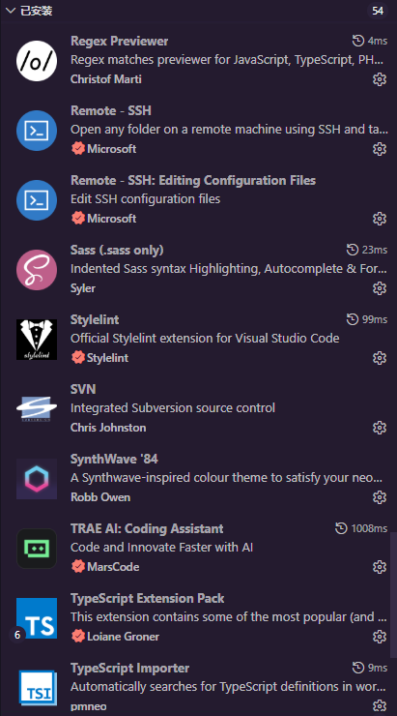Click the TypeScript Extension Pack title
The height and width of the screenshot is (716, 397).
(x=147, y=598)
